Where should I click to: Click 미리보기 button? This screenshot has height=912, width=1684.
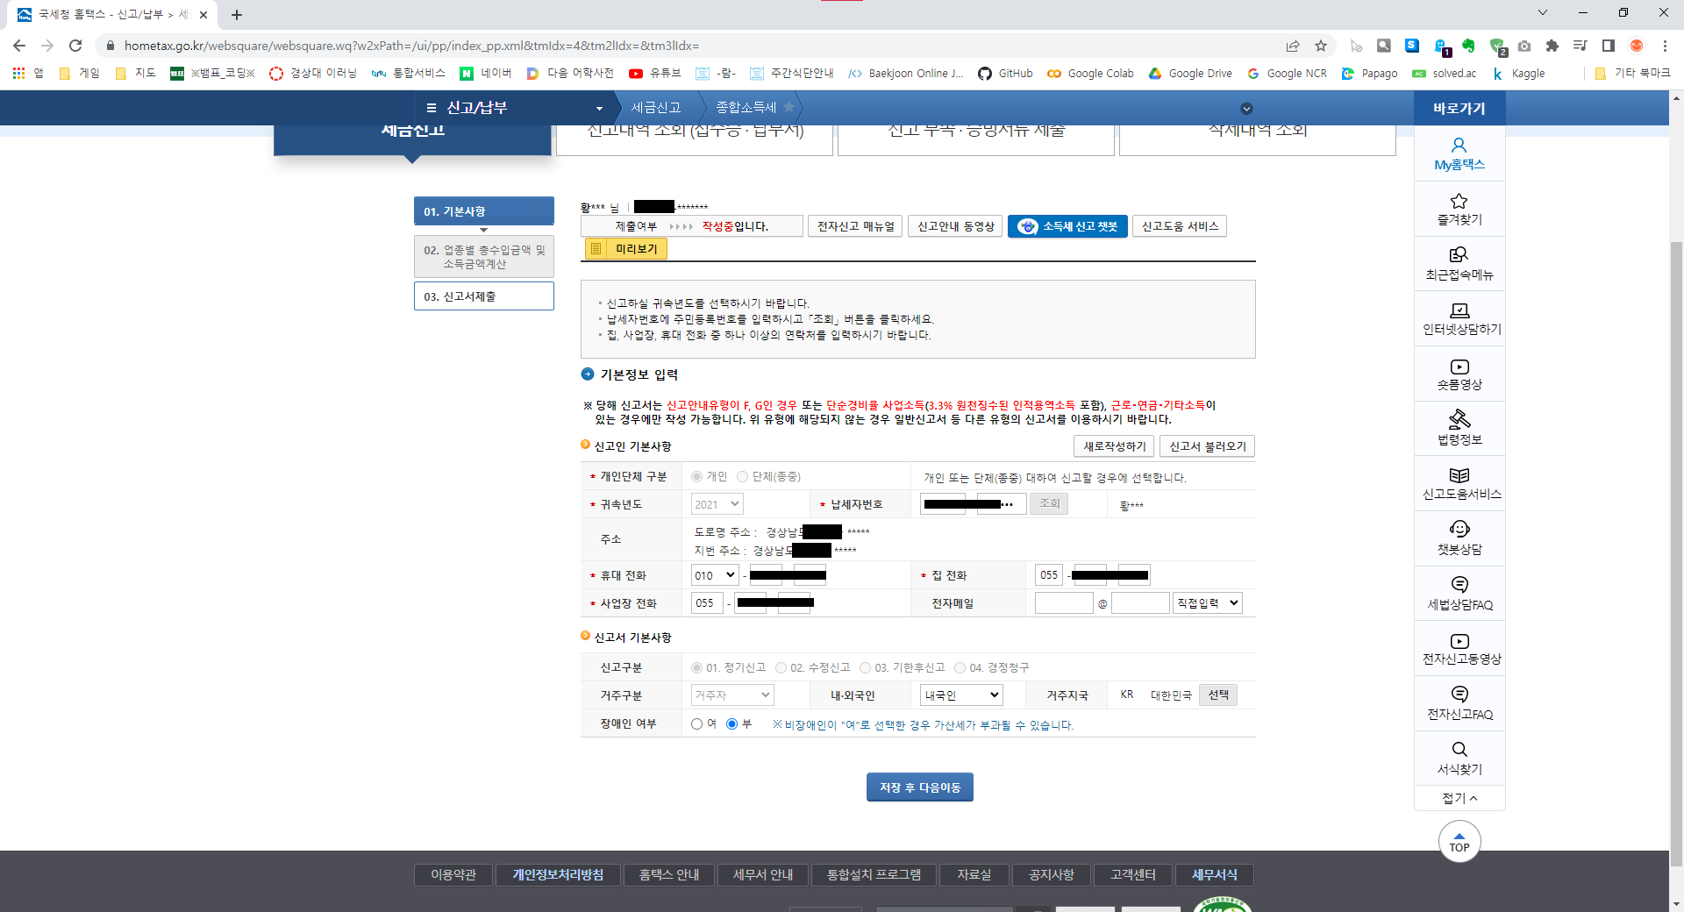pyautogui.click(x=626, y=249)
